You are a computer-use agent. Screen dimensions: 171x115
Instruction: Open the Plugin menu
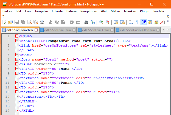point(144,11)
